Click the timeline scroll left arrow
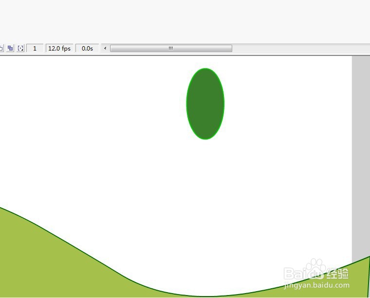The width and height of the screenshot is (370, 298). pos(105,48)
